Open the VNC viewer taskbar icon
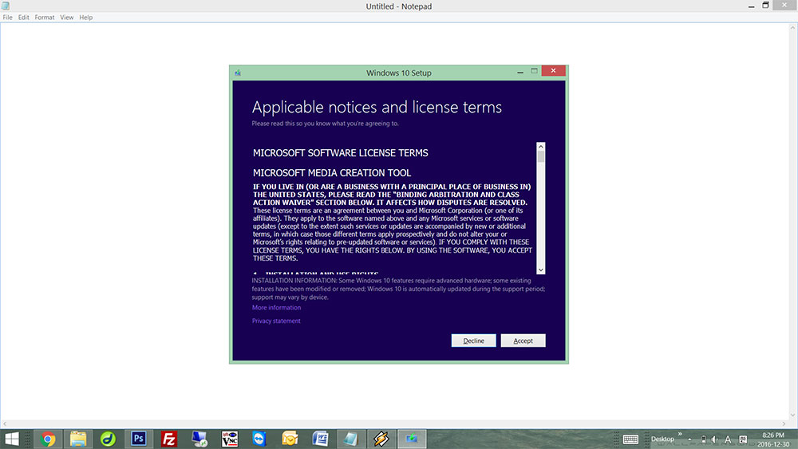 [x=230, y=439]
